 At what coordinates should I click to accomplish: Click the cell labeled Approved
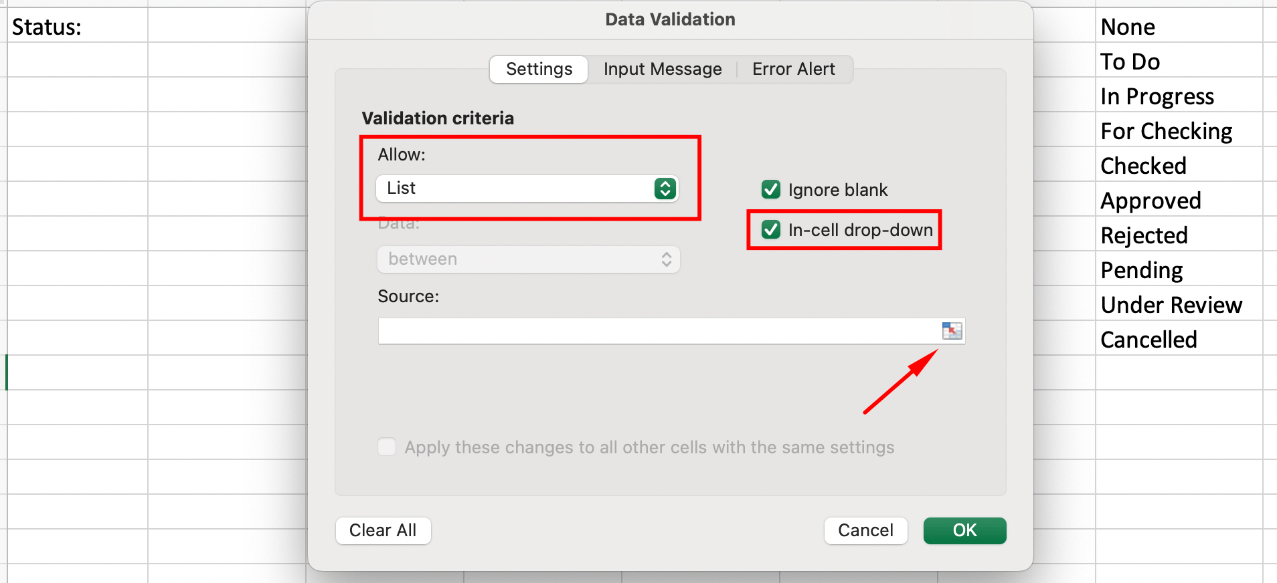coord(1178,201)
